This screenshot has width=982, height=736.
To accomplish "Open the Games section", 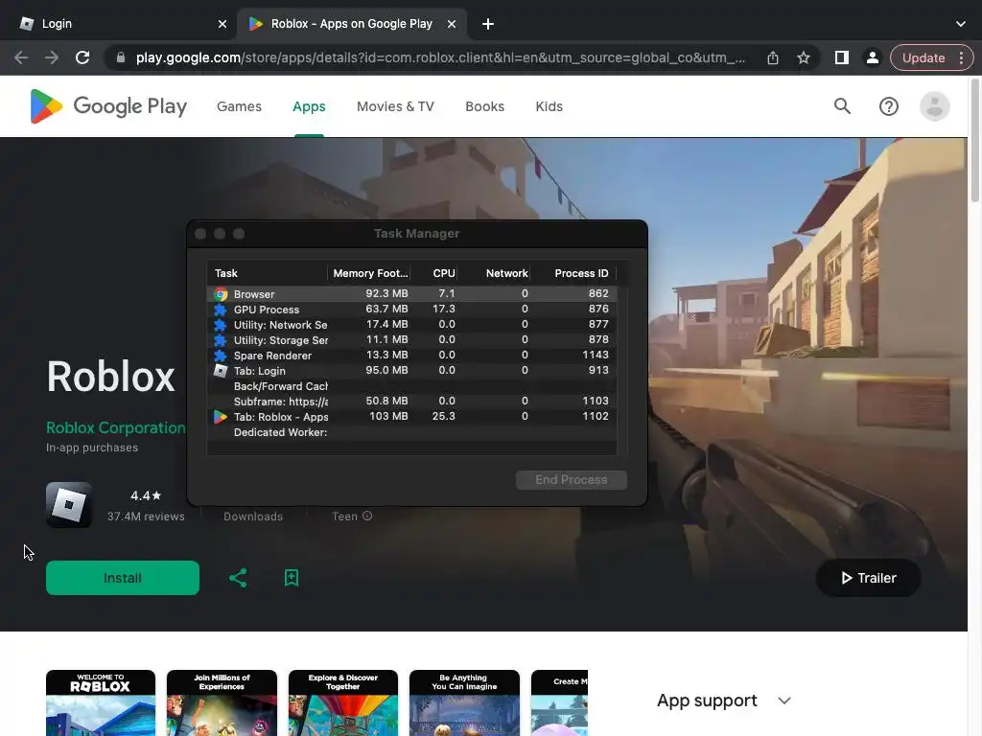I will pyautogui.click(x=239, y=106).
